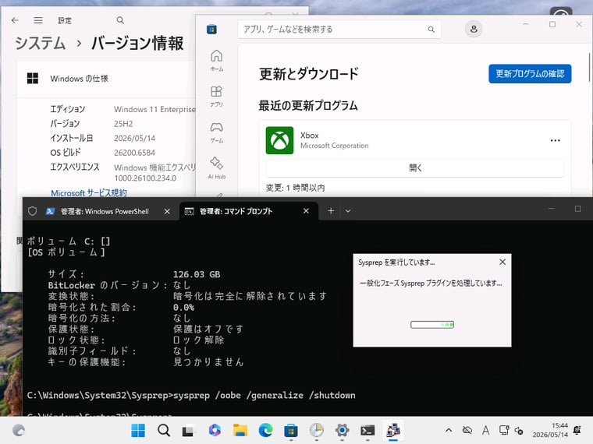This screenshot has height=444, width=593.
Task: Switch to Settings gear on taskbar
Action: tap(342, 430)
